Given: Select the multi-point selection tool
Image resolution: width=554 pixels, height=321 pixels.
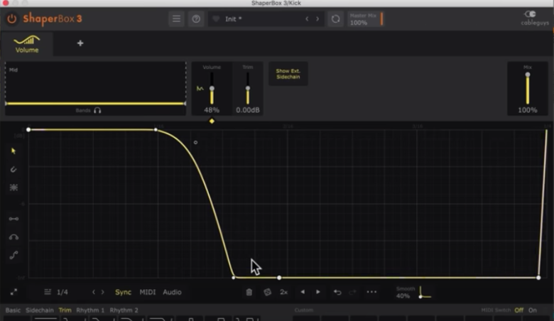Looking at the screenshot, I should pyautogui.click(x=13, y=187).
